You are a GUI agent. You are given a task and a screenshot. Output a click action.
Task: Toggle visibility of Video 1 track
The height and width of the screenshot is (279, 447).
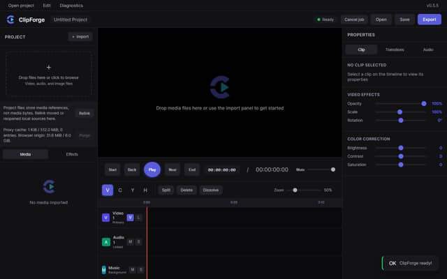131,218
